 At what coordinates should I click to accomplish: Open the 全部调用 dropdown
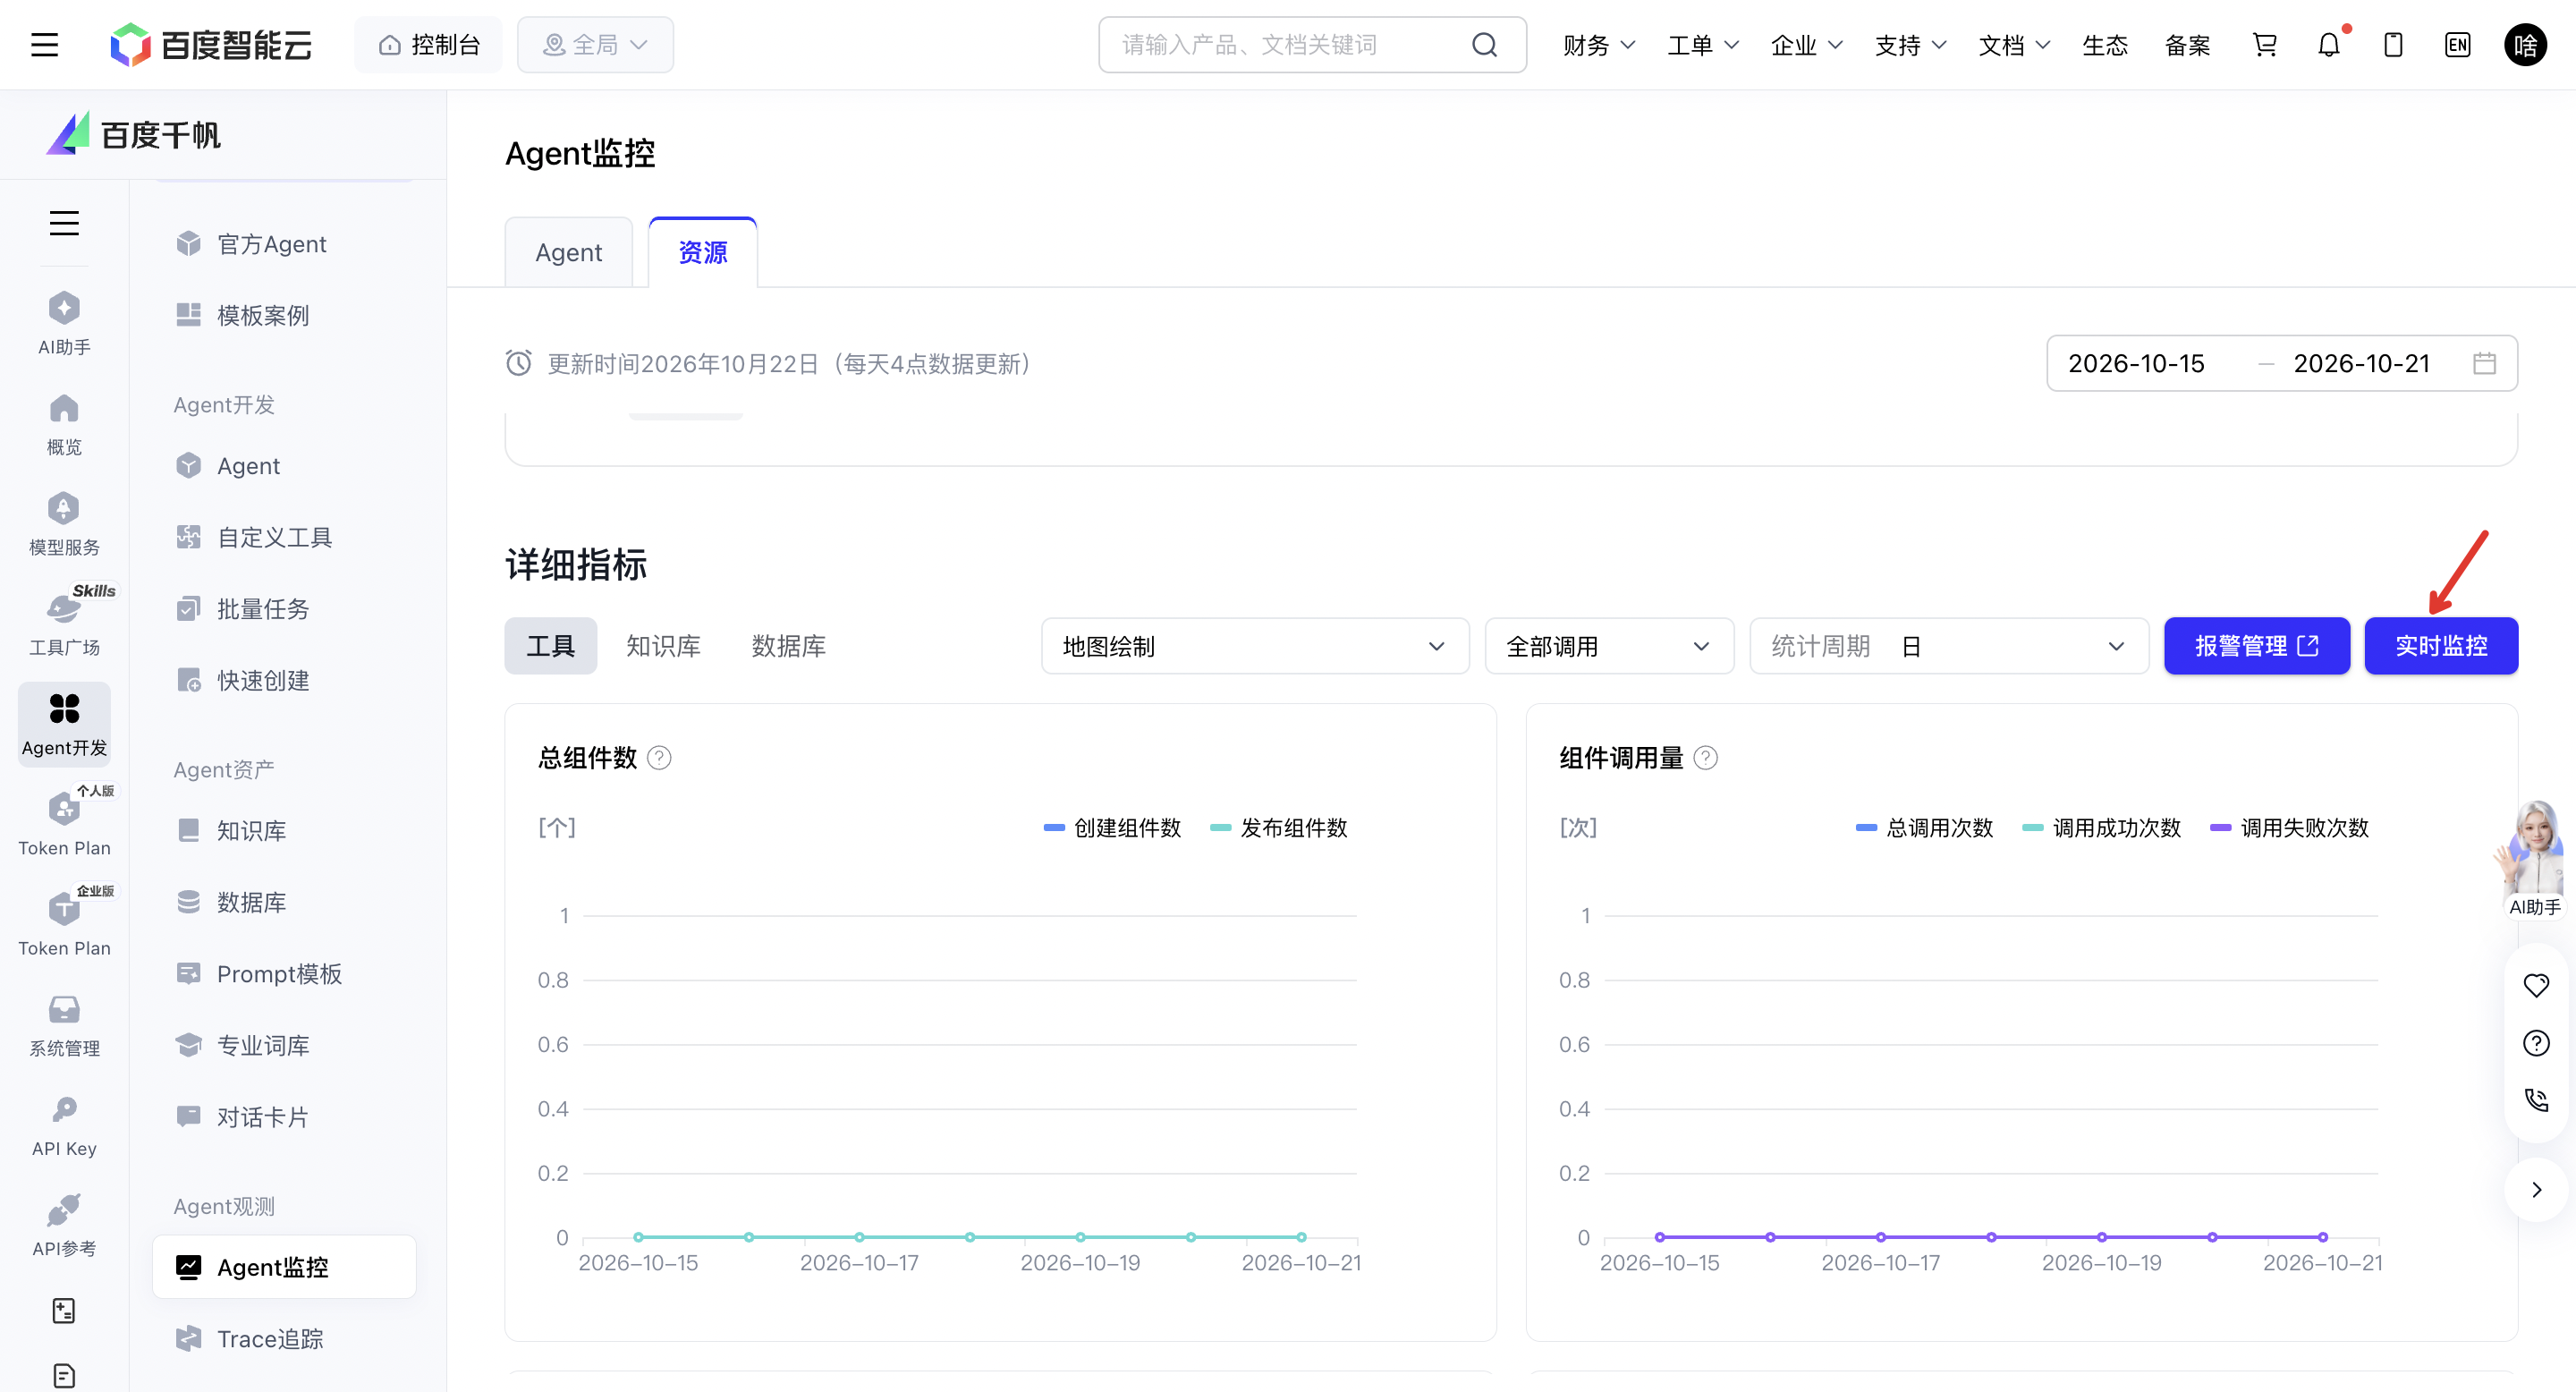(x=1609, y=646)
